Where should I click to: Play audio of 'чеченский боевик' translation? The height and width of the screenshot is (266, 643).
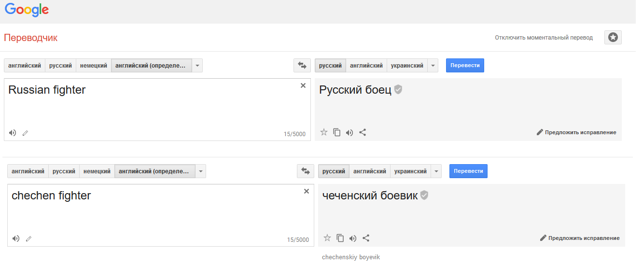[353, 238]
